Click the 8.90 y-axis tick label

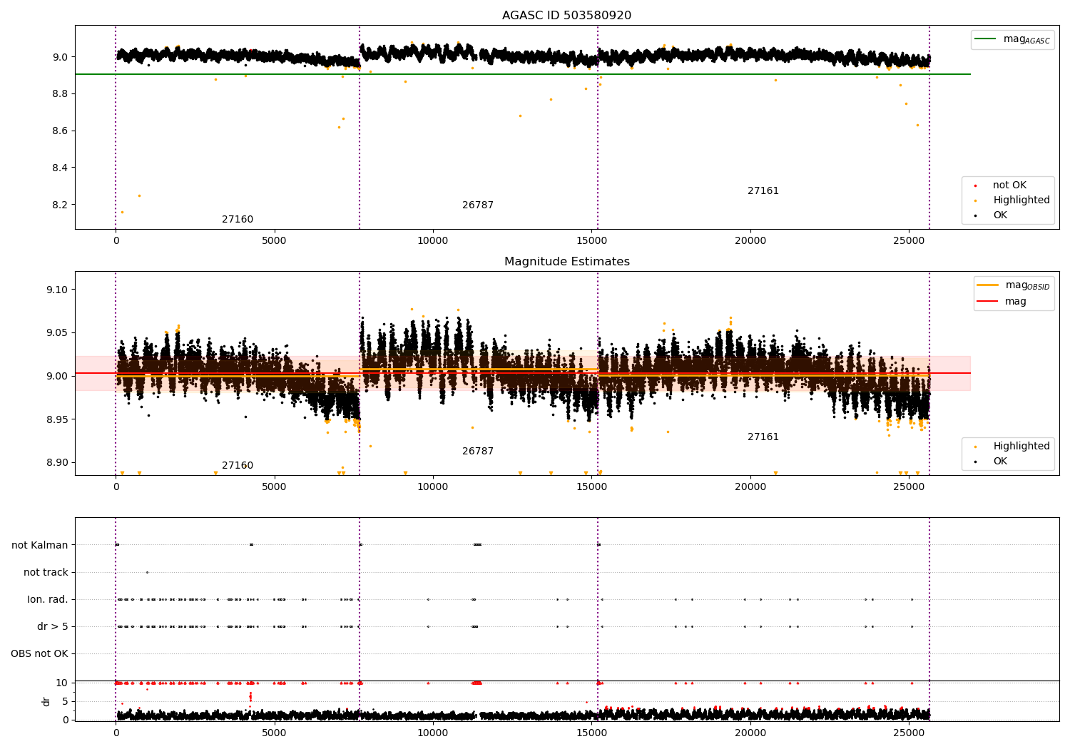coord(56,462)
